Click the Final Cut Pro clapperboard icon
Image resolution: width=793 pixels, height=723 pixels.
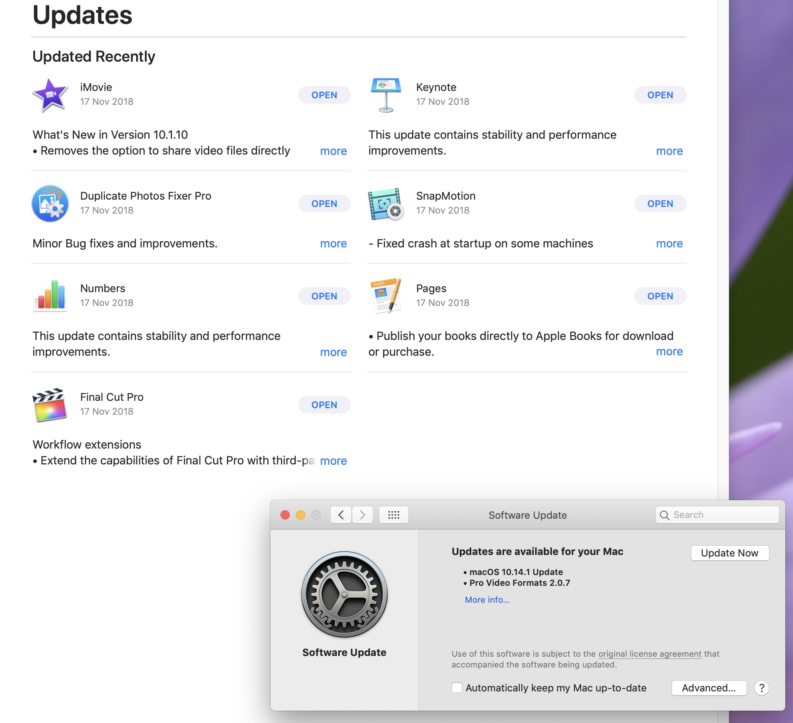coord(50,405)
